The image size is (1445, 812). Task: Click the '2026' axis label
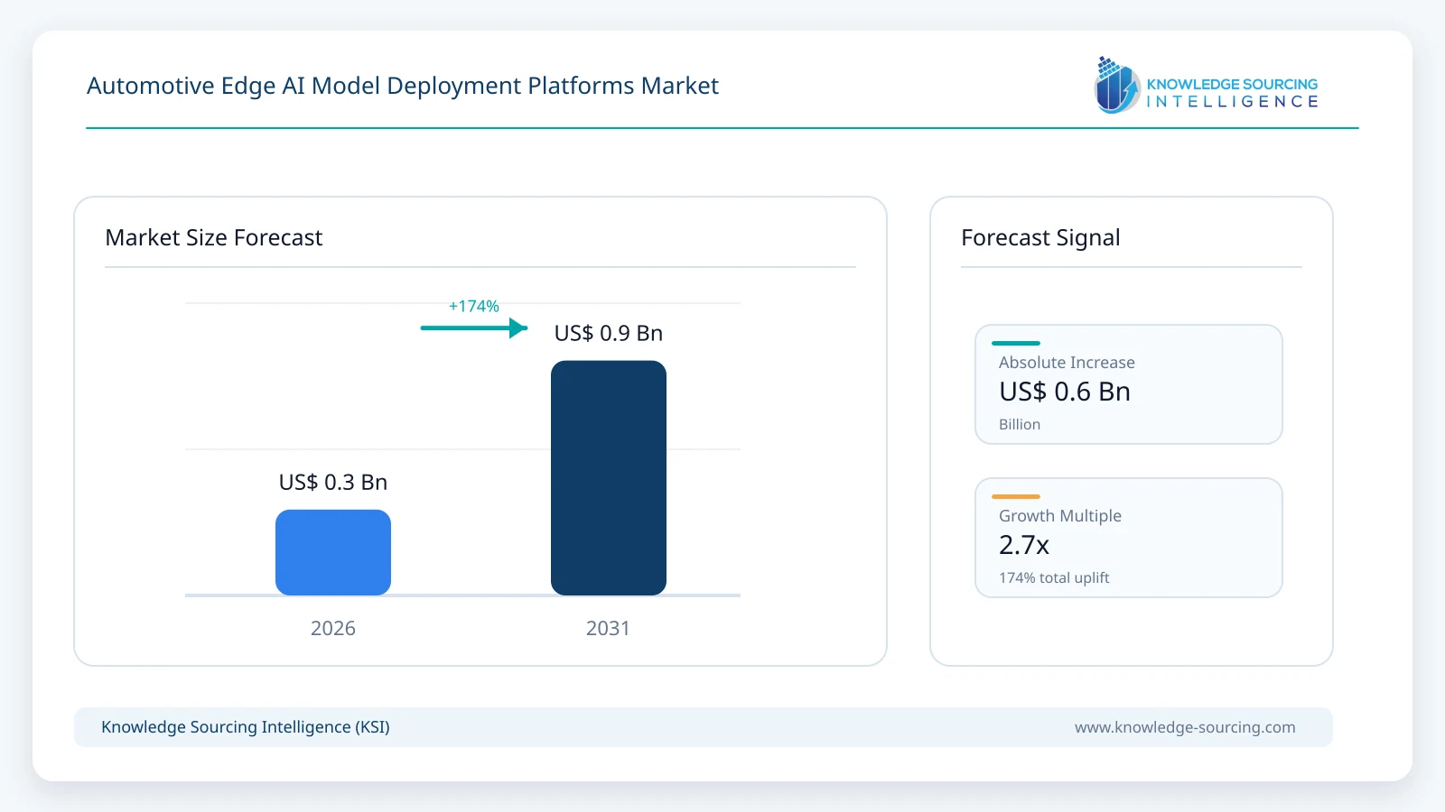point(333,628)
